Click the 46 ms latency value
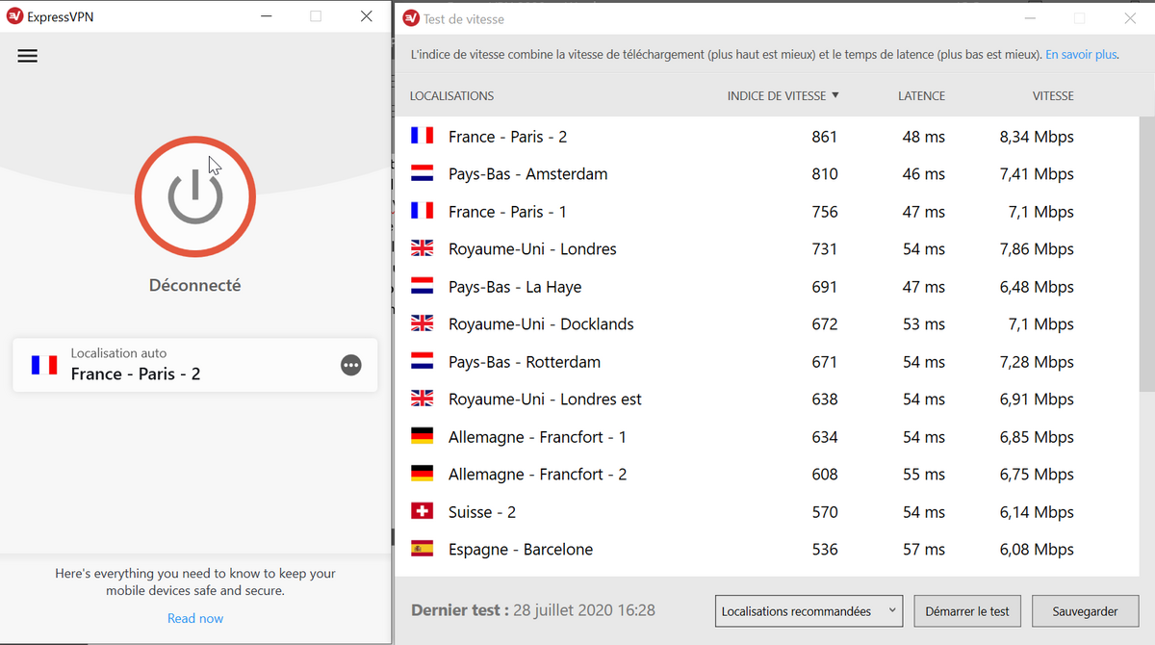1155x645 pixels. [x=923, y=174]
